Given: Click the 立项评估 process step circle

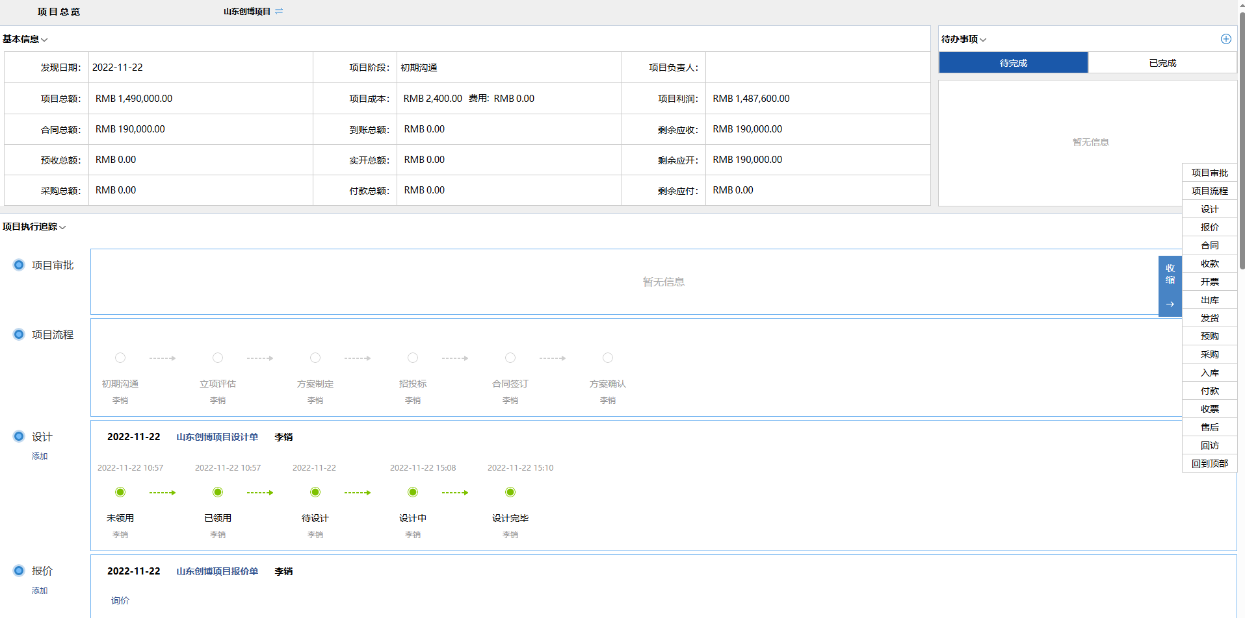Looking at the screenshot, I should tap(218, 358).
